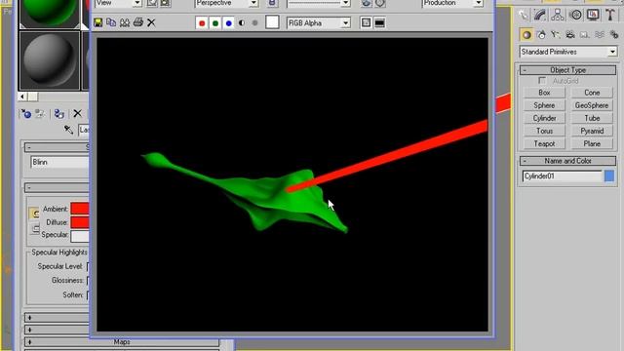Clone the rendered frame window

pos(125,22)
